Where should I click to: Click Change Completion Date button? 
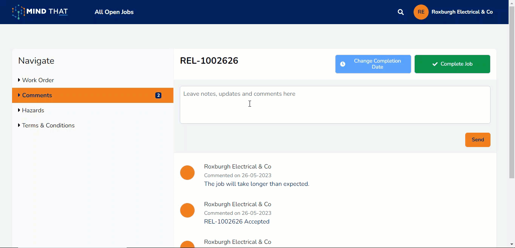373,64
